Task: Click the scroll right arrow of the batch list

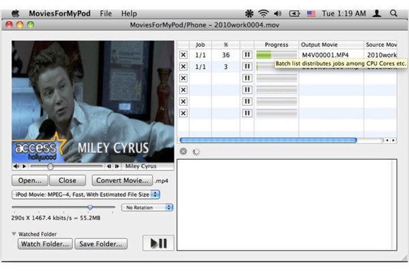Action: [x=393, y=141]
